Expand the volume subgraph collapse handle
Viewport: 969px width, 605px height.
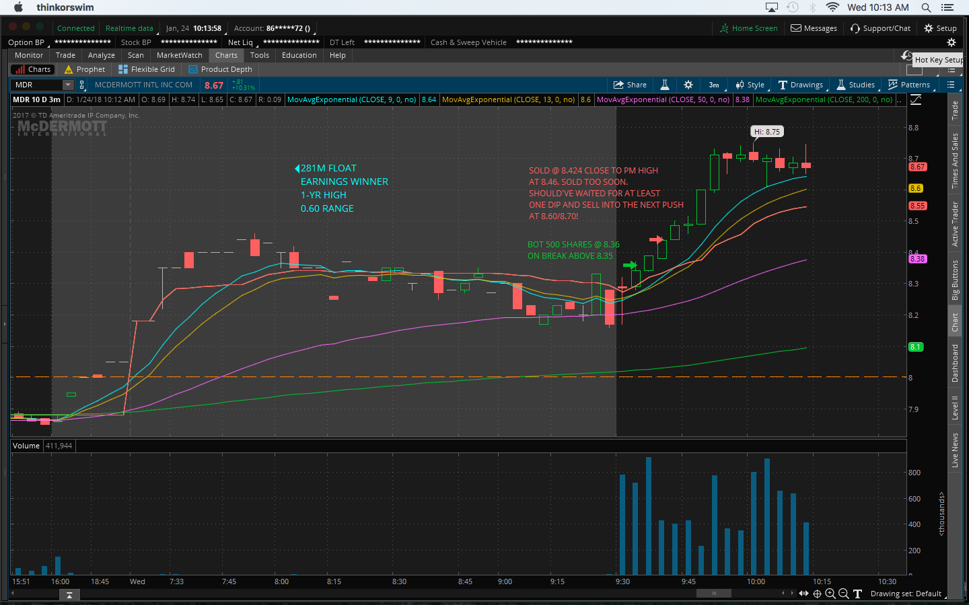[69, 595]
